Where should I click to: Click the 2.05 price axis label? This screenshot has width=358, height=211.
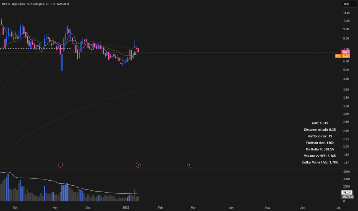coord(346,147)
